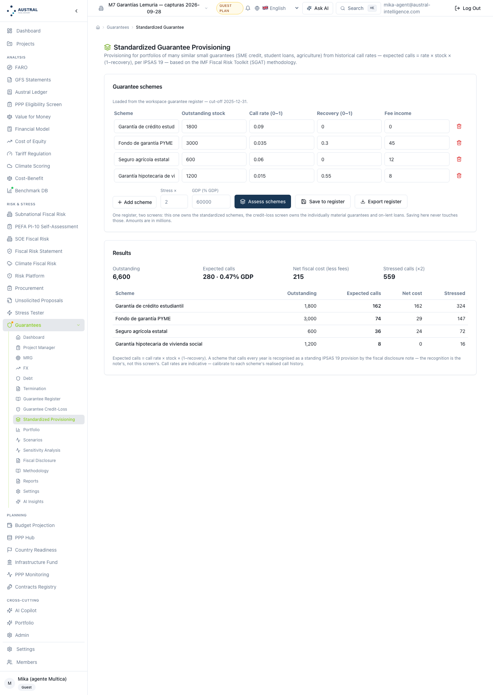Click the Net cost column header
Viewport: 493px width, 695px height.
click(x=412, y=293)
